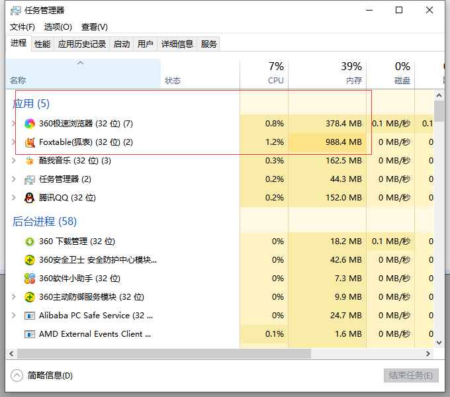This screenshot has width=450, height=397.
Task: Switch to the 详细信息 tab
Action: (177, 44)
